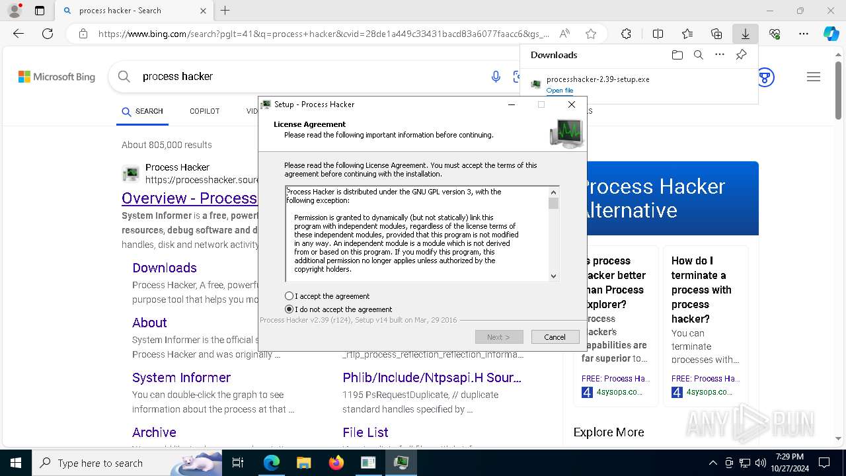The image size is (846, 476).
Task: Click the Bing search box text
Action: click(x=178, y=77)
